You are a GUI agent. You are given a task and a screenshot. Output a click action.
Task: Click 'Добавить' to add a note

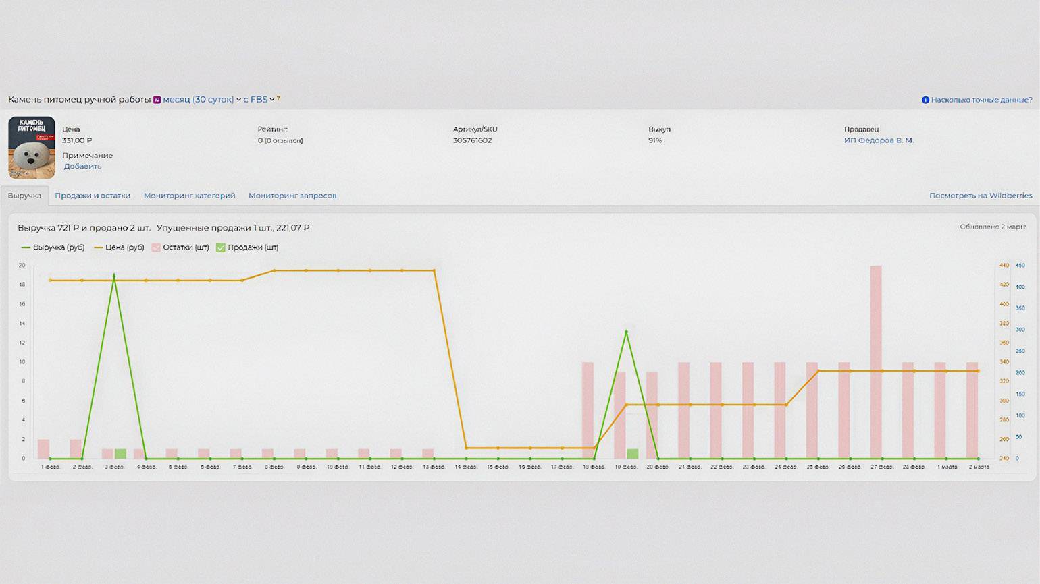click(82, 166)
